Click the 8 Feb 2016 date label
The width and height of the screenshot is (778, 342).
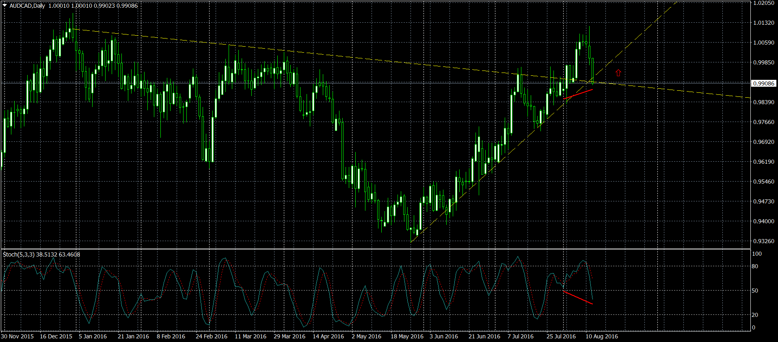(x=171, y=336)
